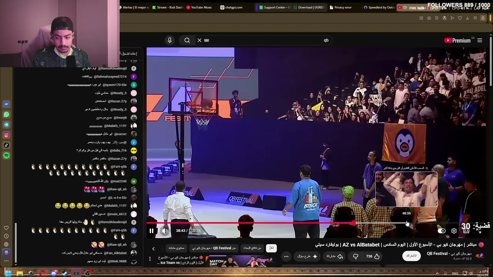Open the sidebar three-dot more menu
493x277 pixels.
click(6, 261)
